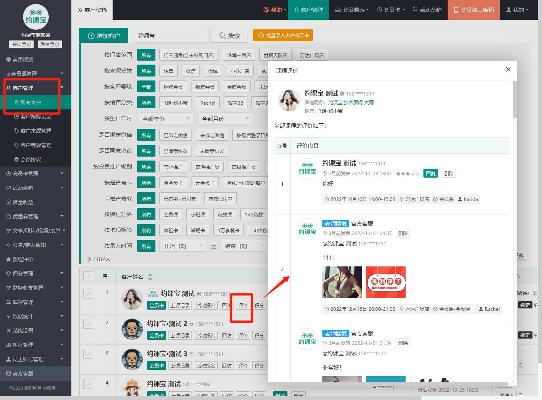Open 开始日期 date picker

tap(183, 246)
